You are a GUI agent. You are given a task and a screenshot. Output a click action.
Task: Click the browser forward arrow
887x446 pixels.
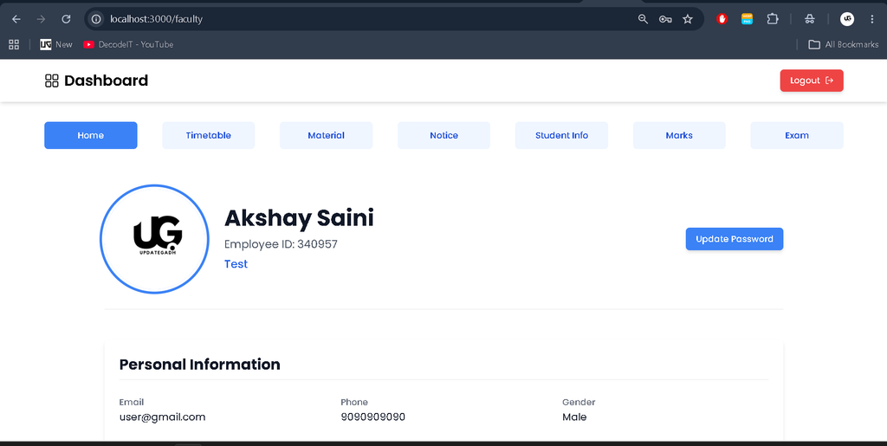41,19
